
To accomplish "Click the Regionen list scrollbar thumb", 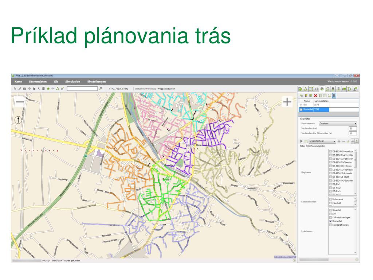I will pos(356,159).
